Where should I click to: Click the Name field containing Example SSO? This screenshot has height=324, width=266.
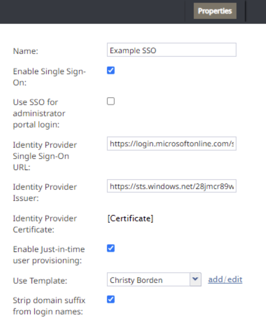(171, 50)
